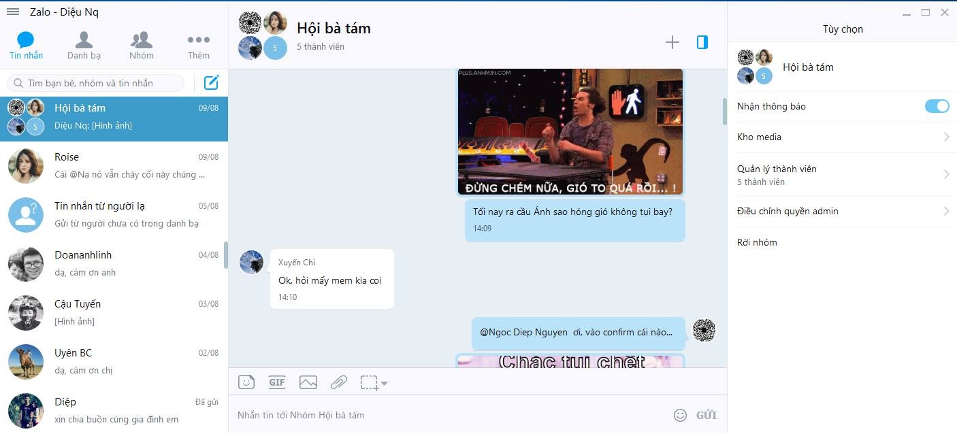Select the GIF icon above the message box
957x434 pixels.
[277, 382]
